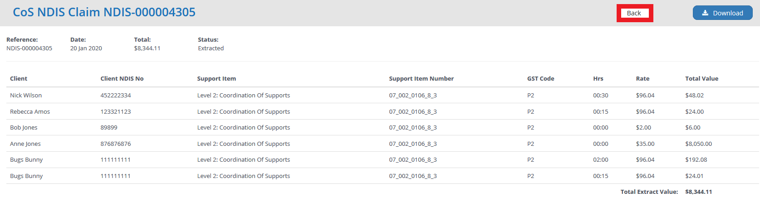Select the Bugs Bunny row with 02:00 hours

(x=382, y=159)
